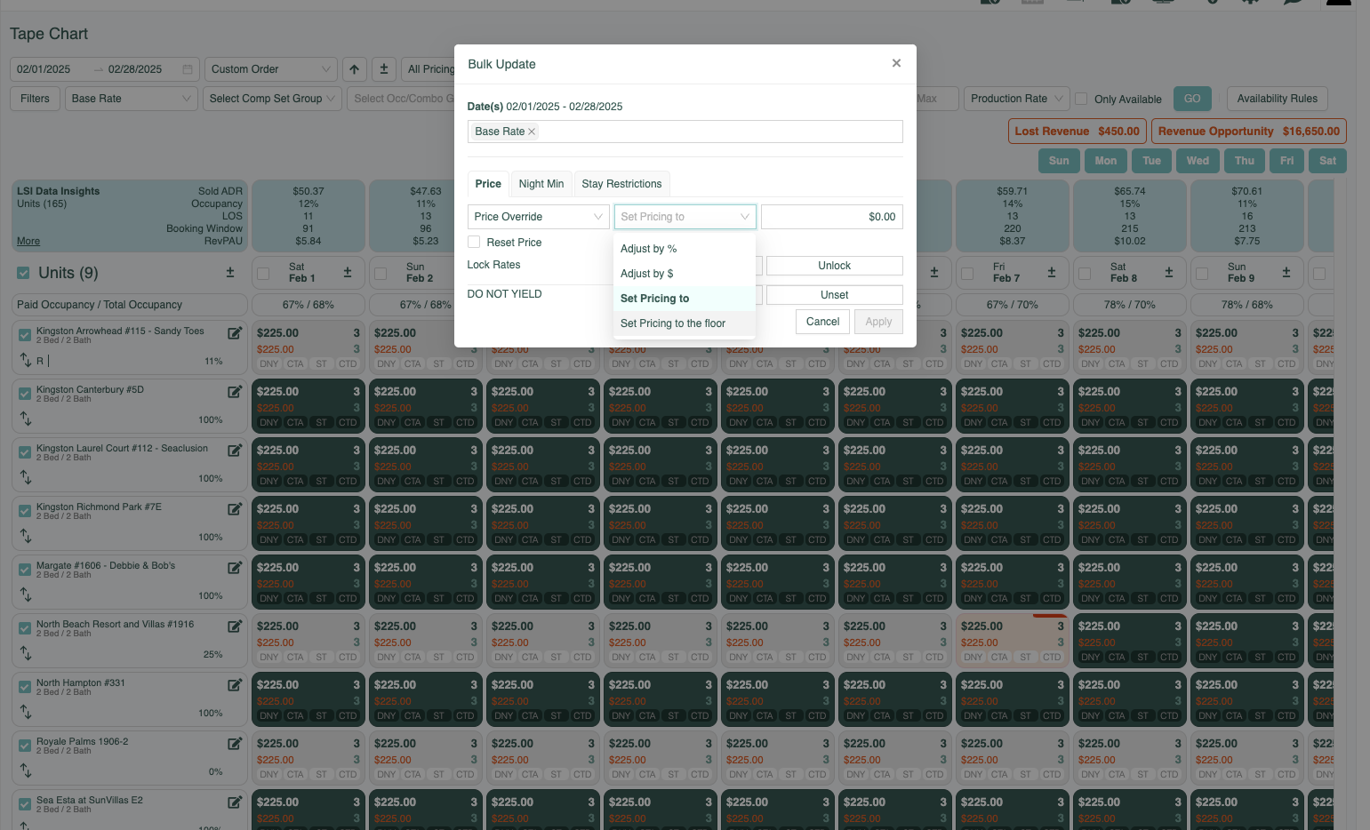Cancel the bulk update
The width and height of the screenshot is (1370, 830).
[822, 322]
